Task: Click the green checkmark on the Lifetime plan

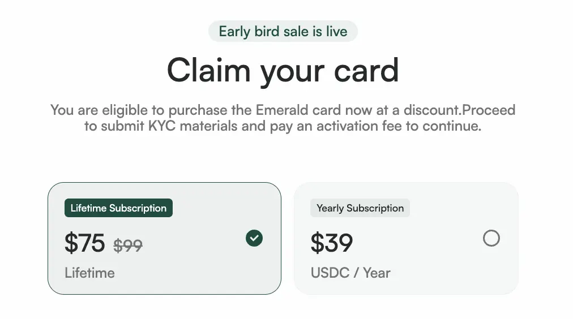Action: click(x=254, y=238)
